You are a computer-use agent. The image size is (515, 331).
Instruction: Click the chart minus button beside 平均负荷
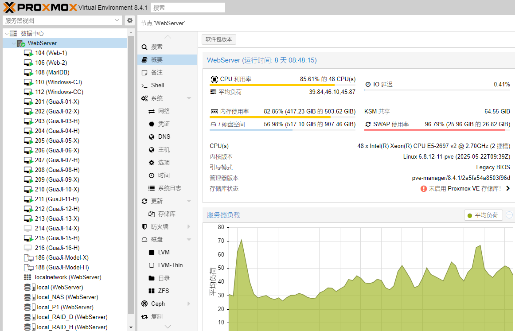tap(509, 215)
